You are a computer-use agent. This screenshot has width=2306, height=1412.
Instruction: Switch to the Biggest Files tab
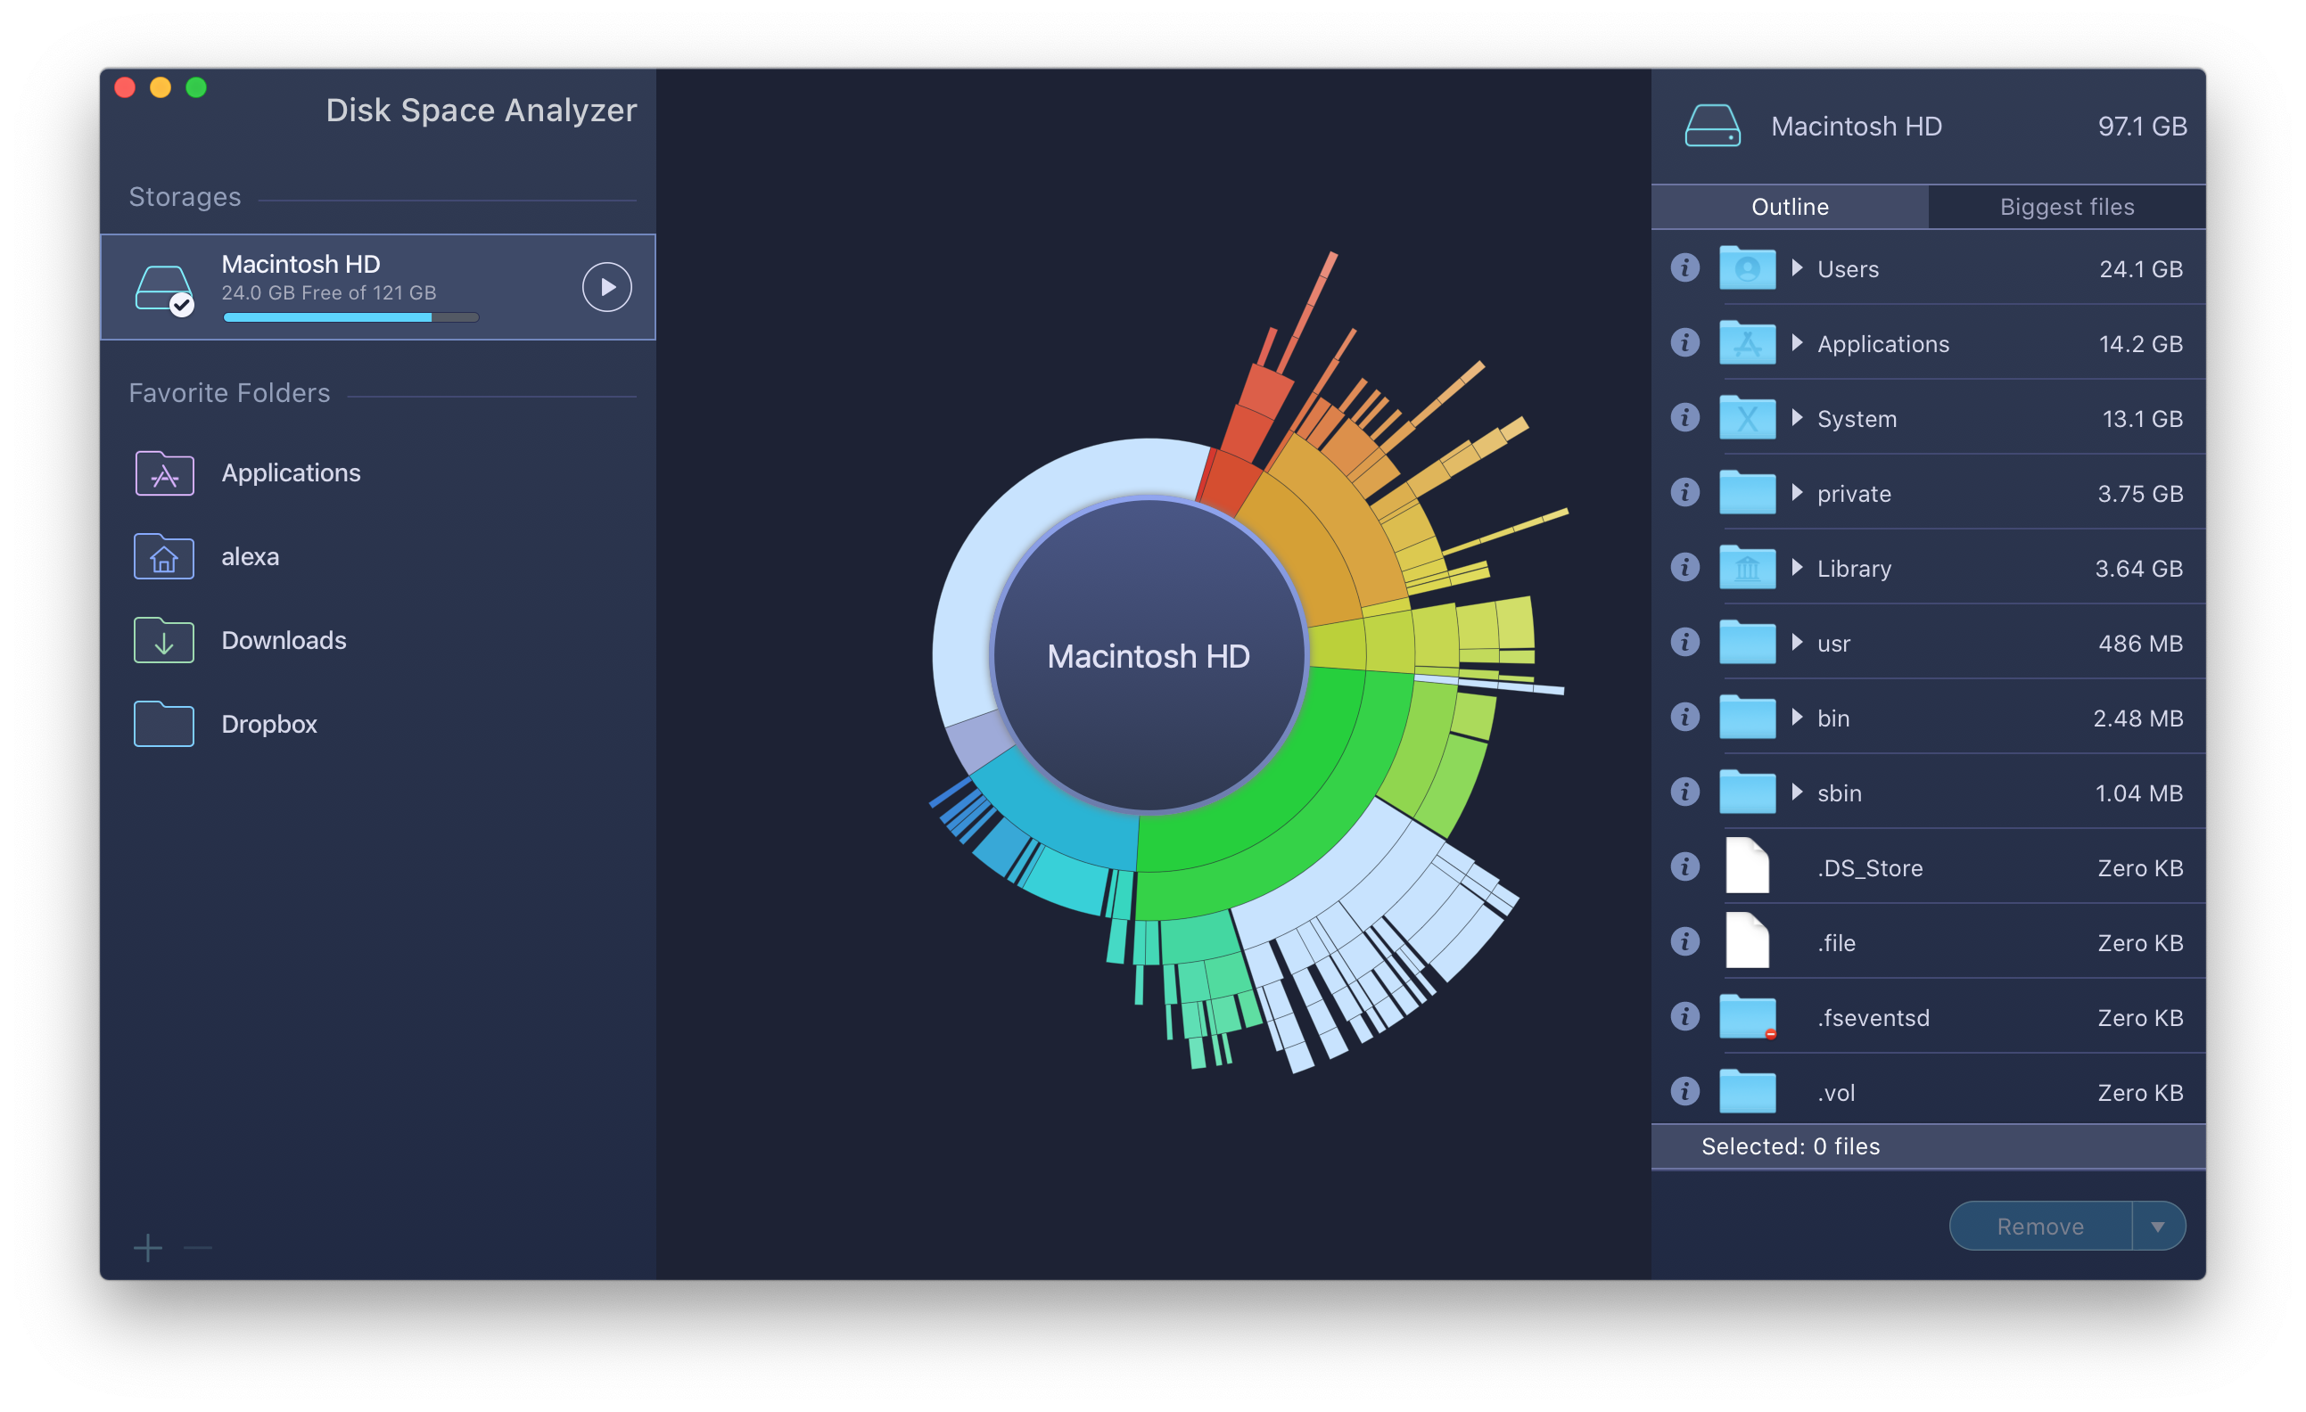[2065, 206]
